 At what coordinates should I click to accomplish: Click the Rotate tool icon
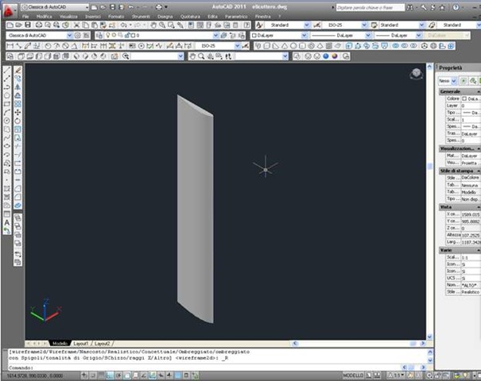pyautogui.click(x=17, y=121)
